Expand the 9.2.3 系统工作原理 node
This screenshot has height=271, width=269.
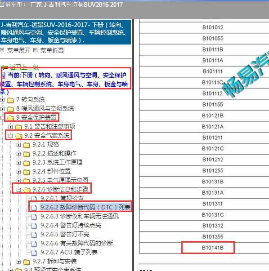19,163
